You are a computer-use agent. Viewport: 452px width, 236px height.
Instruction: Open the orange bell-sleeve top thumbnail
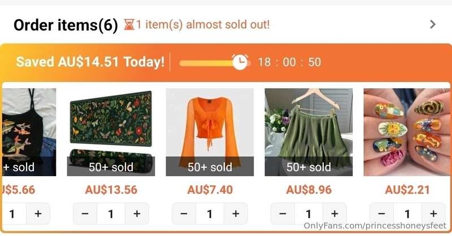pyautogui.click(x=210, y=132)
